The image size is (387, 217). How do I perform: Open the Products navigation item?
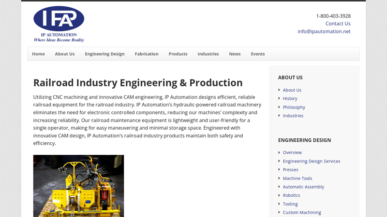(178, 54)
